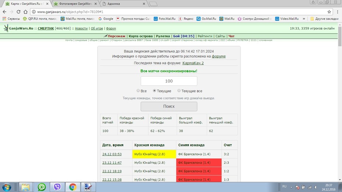The image size is (342, 192).
Task: Select the Все radio option
Action: (x=138, y=91)
